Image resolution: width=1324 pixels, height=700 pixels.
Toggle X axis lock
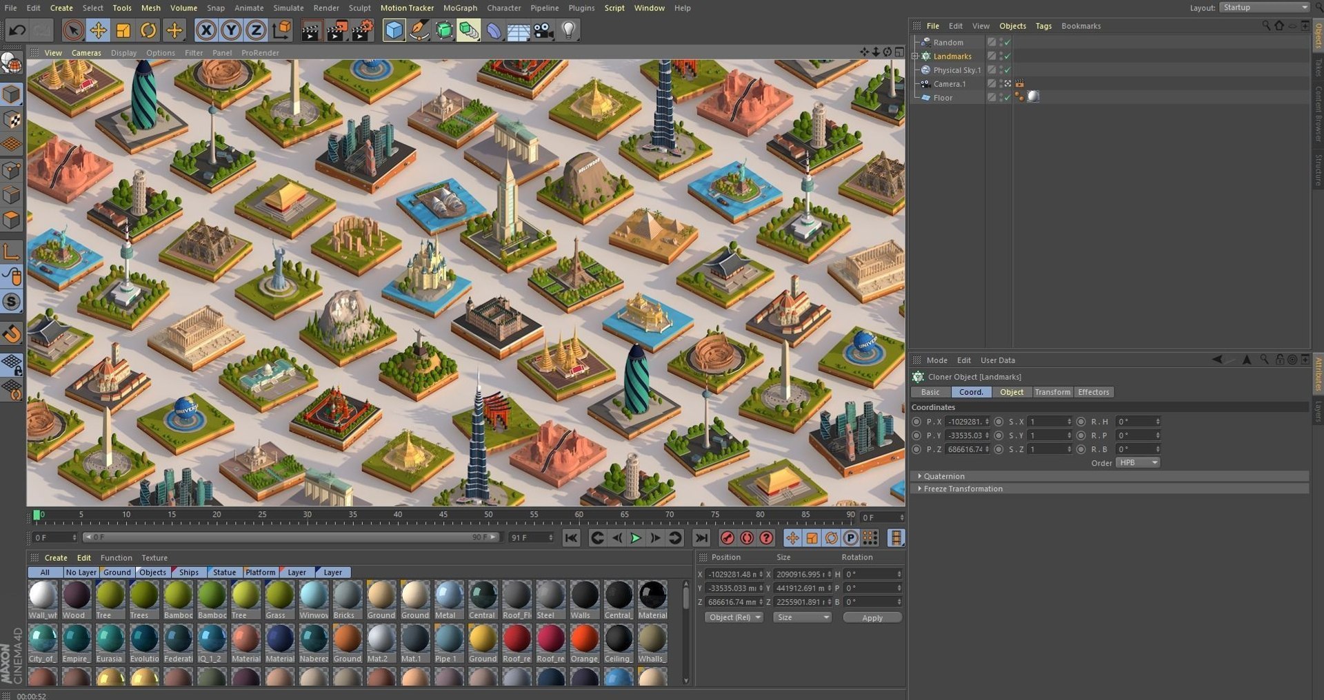(x=205, y=30)
